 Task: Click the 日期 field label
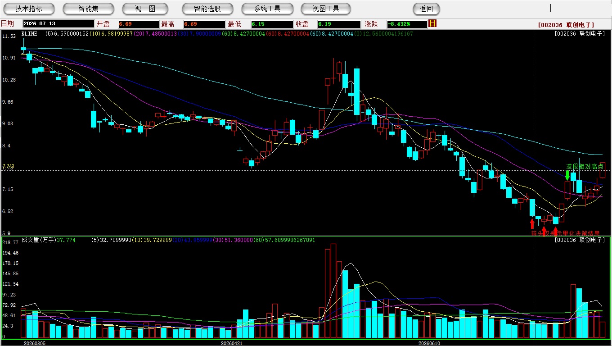pos(8,24)
